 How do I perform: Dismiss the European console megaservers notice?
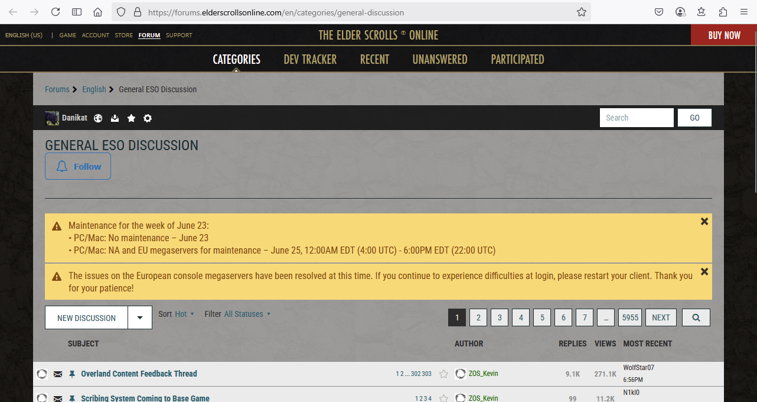tap(704, 271)
